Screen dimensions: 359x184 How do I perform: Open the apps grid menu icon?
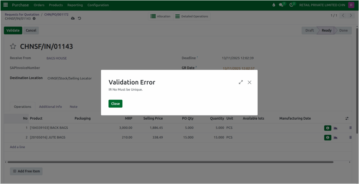(6, 5)
